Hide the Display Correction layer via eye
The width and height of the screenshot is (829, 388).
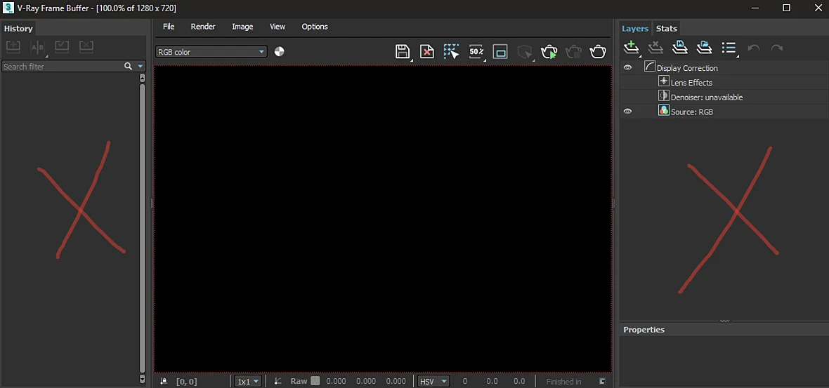coord(627,67)
